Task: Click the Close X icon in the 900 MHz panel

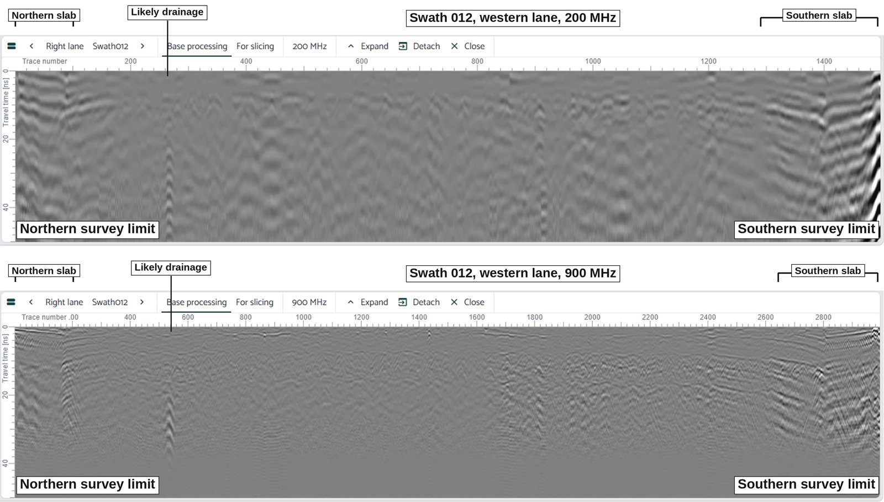Action: (454, 302)
